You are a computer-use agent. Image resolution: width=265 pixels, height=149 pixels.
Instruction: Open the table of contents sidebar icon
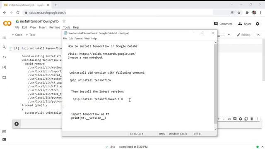click(x=4, y=37)
